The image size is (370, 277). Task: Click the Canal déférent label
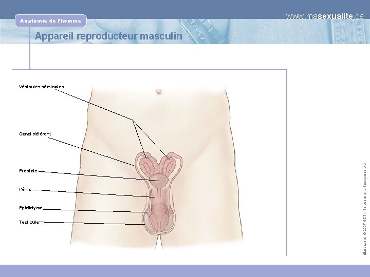pos(35,134)
